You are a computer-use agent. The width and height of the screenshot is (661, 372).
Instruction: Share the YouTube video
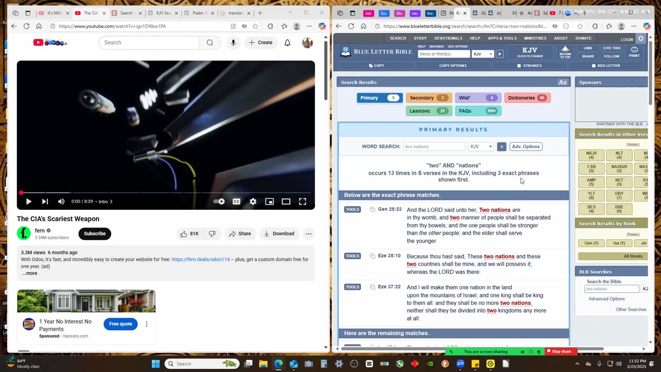(240, 234)
